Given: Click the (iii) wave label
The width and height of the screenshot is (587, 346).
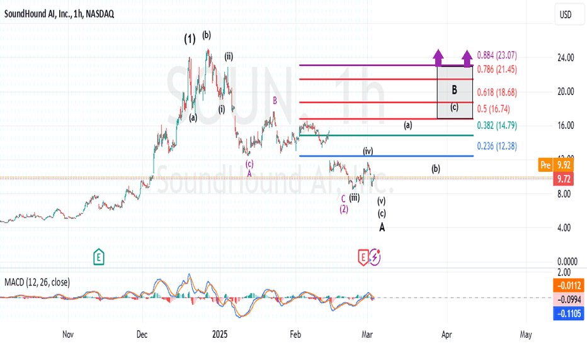Looking at the screenshot, I should pos(354,198).
